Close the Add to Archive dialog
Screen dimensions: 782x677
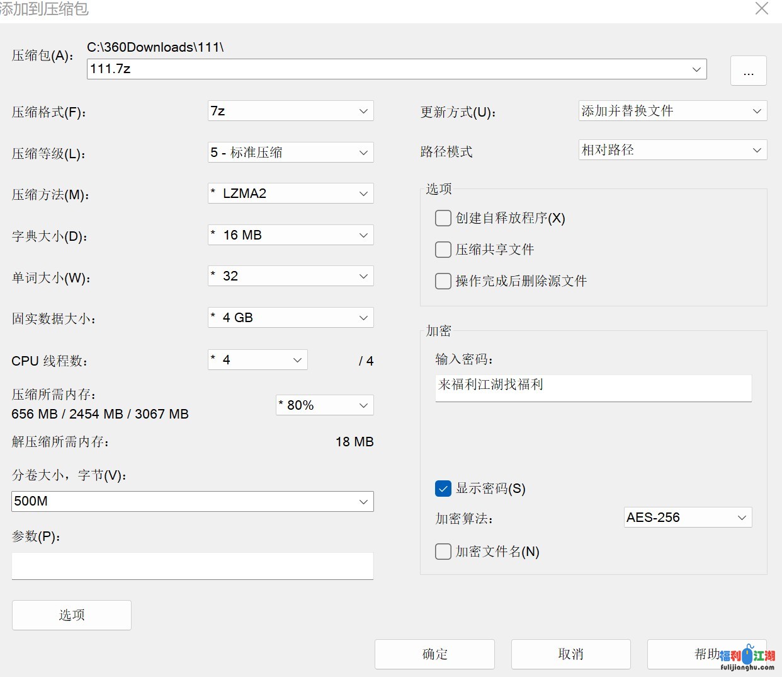coord(761,9)
